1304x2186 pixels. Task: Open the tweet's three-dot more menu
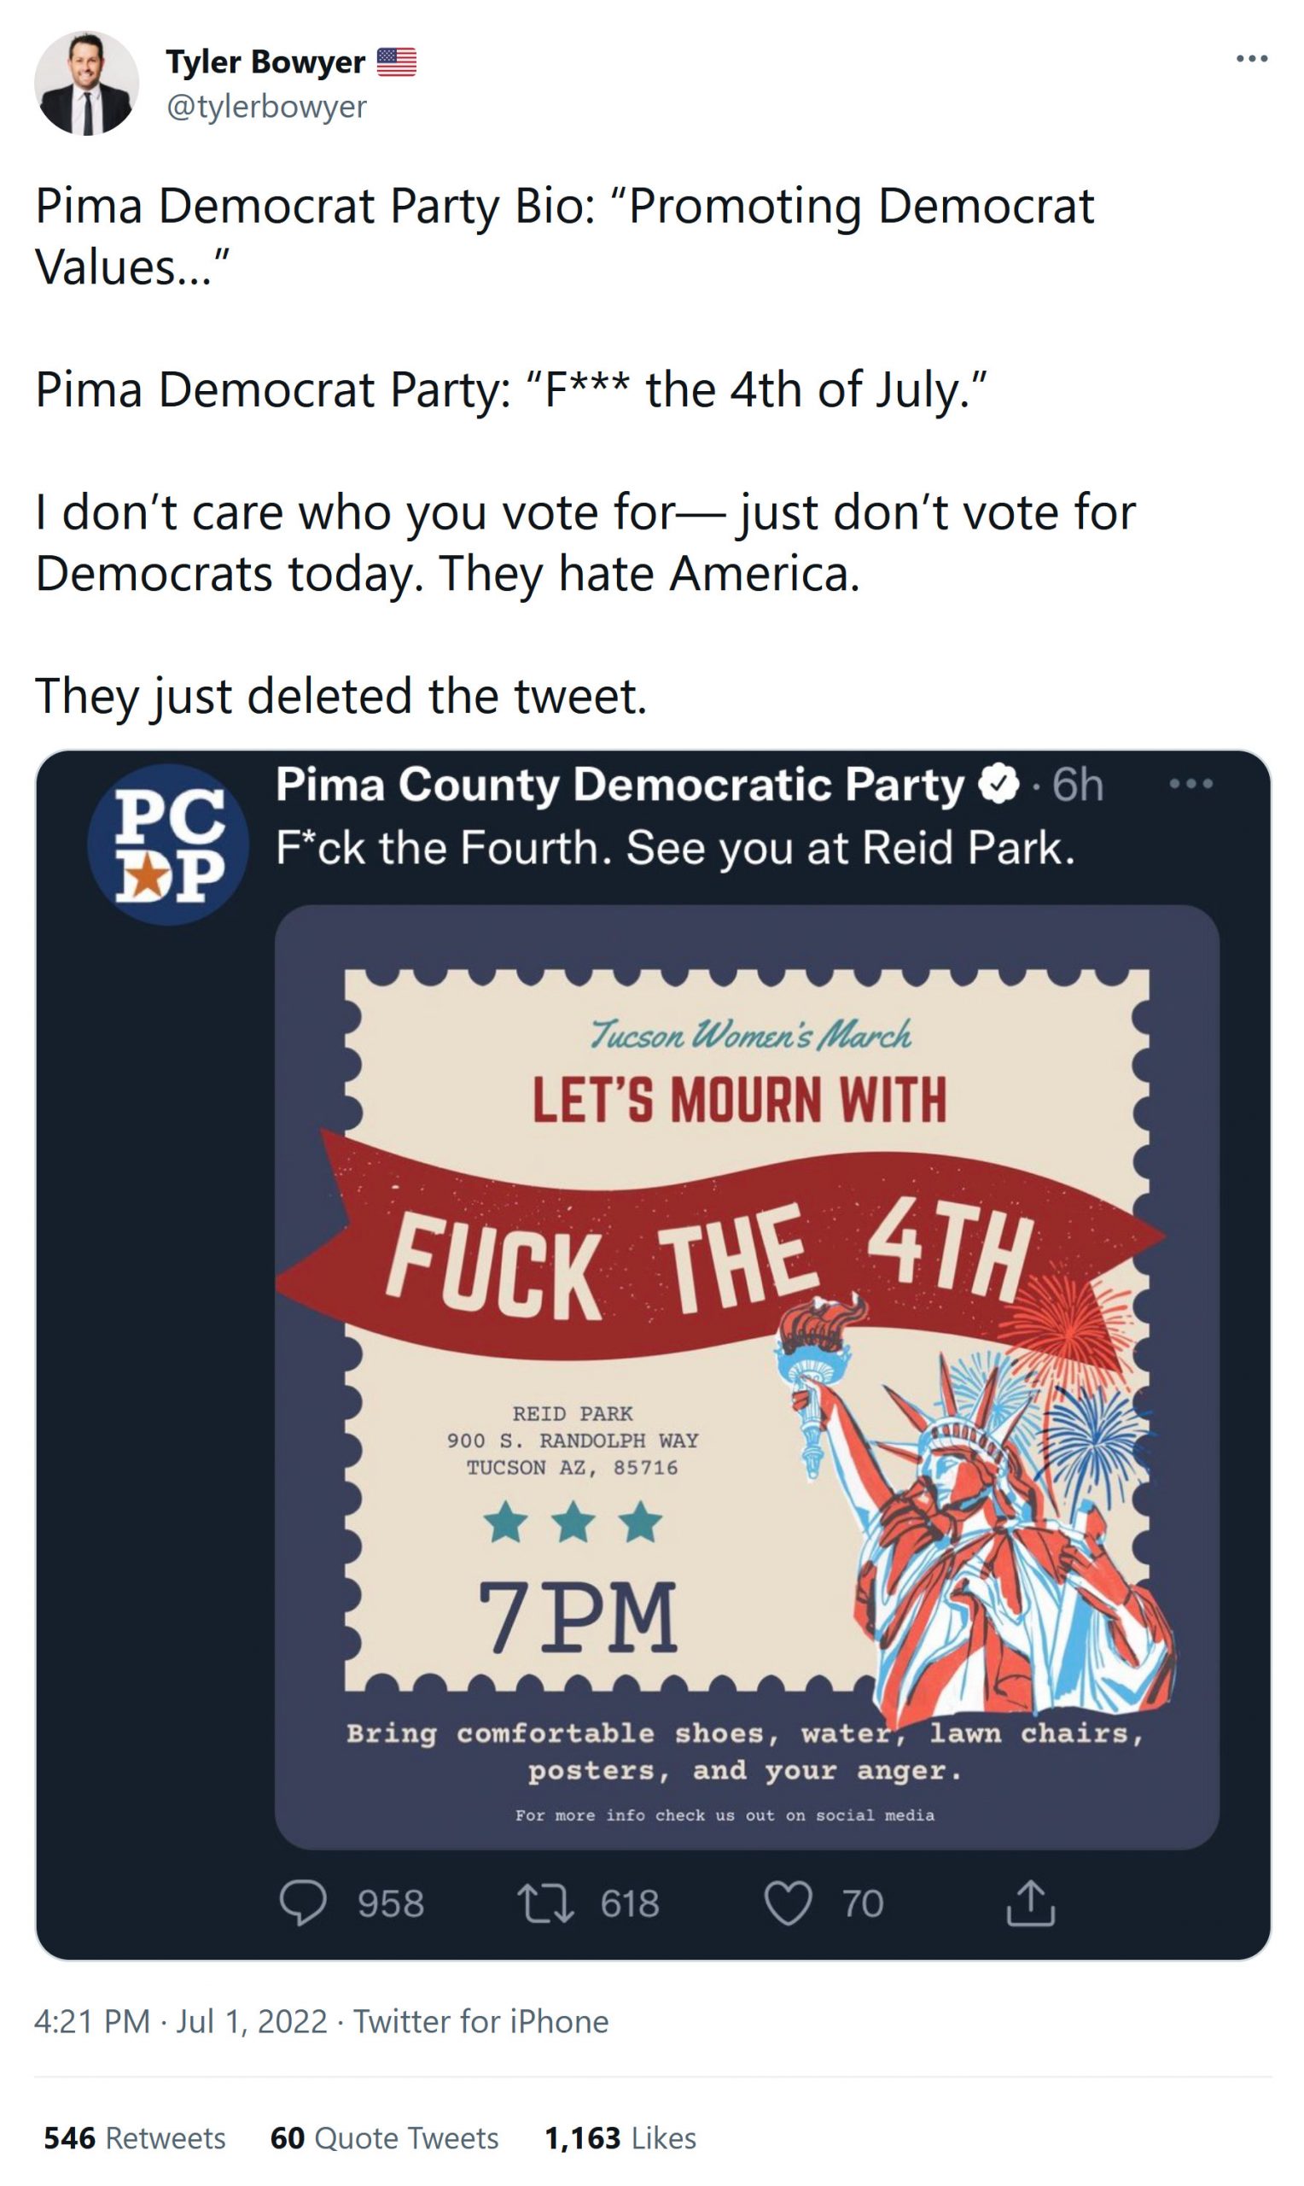pyautogui.click(x=1250, y=59)
